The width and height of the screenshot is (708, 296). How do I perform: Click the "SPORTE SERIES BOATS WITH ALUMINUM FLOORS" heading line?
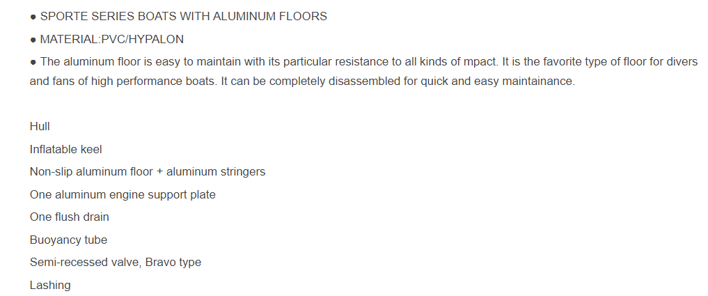(x=183, y=16)
